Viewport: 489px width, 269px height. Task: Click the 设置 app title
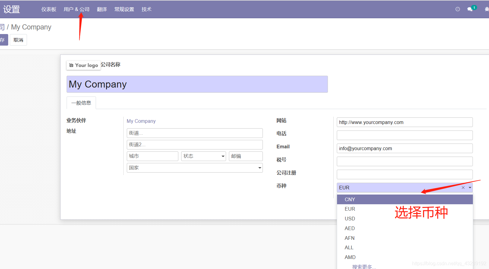tap(12, 9)
